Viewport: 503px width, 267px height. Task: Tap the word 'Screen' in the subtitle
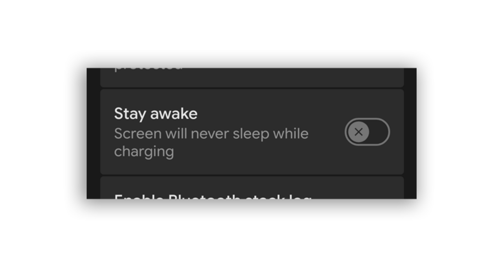(138, 133)
